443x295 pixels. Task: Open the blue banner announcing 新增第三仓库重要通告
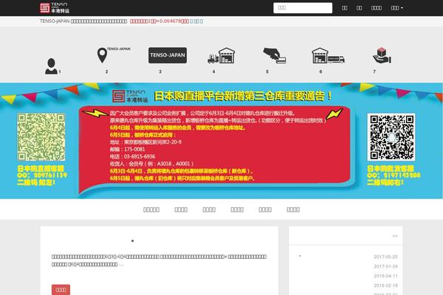click(221, 141)
